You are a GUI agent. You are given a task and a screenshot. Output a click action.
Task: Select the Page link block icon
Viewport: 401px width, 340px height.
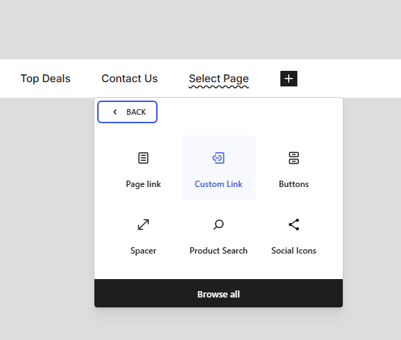[143, 158]
